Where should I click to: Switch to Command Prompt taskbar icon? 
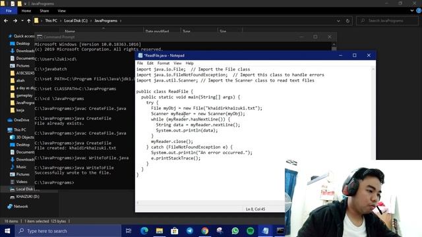(280, 231)
